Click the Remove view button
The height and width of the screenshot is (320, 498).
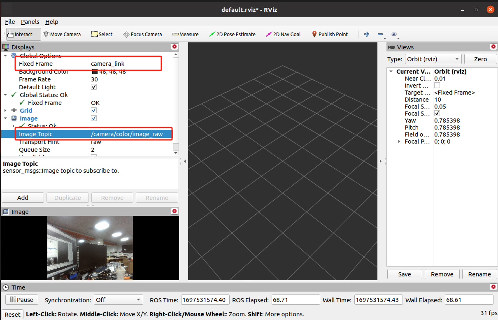(x=442, y=274)
